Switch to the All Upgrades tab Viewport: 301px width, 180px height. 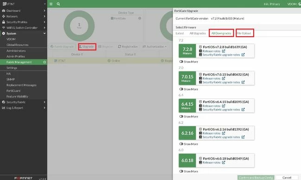click(x=198, y=33)
